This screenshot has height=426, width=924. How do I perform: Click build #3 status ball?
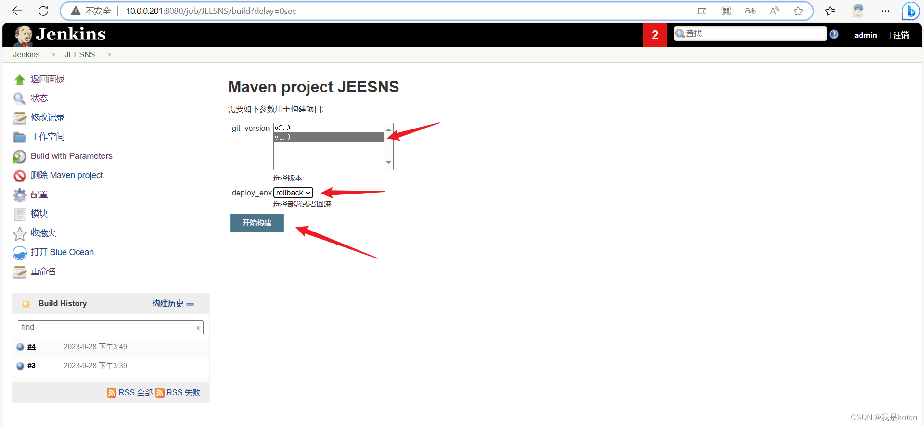click(20, 366)
